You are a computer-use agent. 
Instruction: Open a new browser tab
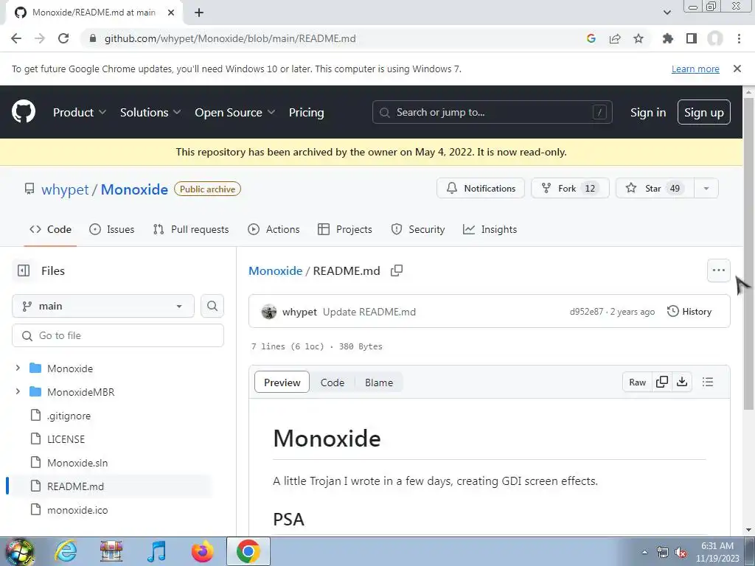pos(199,13)
